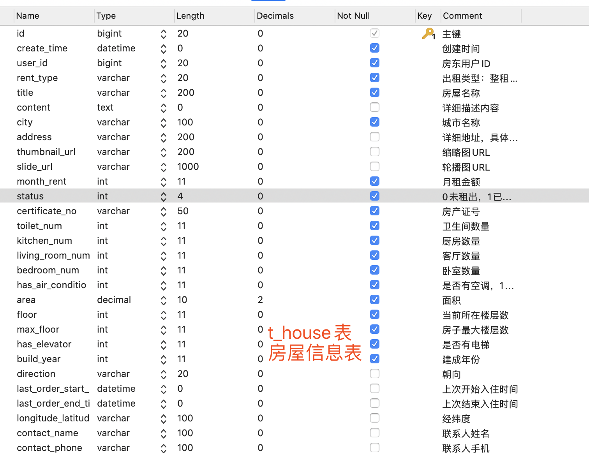
Task: Uncheck Not Null for status field
Action: click(x=375, y=196)
